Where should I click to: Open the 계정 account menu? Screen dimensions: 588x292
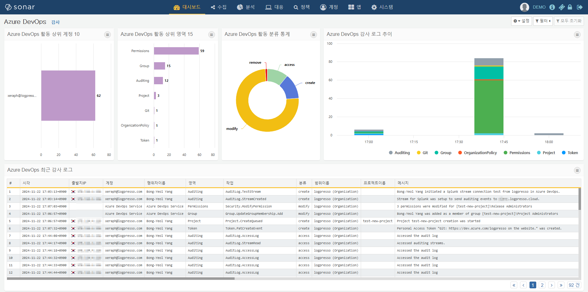329,7
